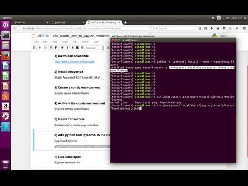This screenshot has height=186, width=248.
Task: Open LibreOffice Calc from the launcher
Action: pyautogui.click(x=6, y=76)
